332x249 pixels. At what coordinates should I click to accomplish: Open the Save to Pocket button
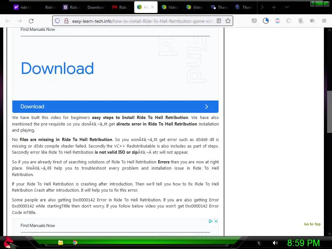pos(254,21)
